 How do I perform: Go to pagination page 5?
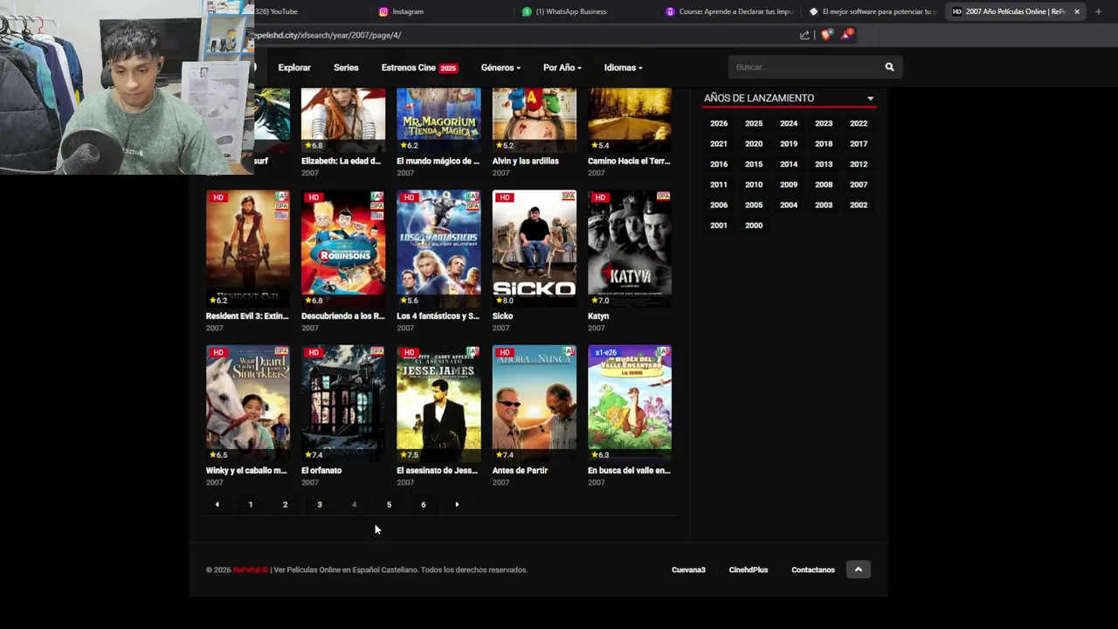[389, 504]
